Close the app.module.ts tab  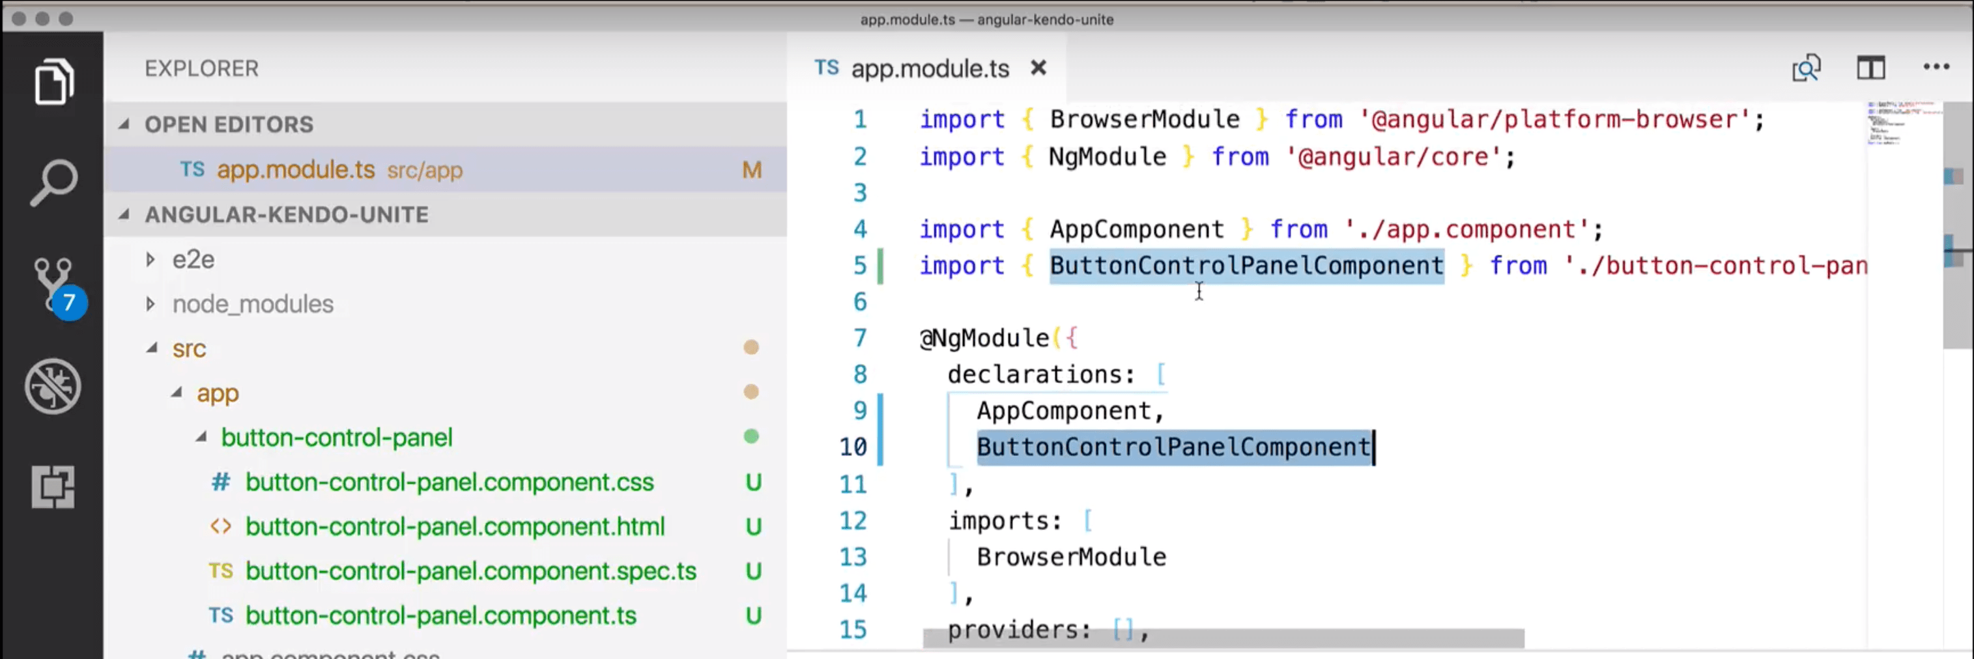(1038, 68)
